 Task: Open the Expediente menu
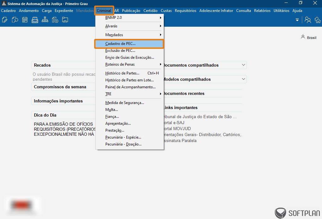pyautogui.click(x=64, y=11)
